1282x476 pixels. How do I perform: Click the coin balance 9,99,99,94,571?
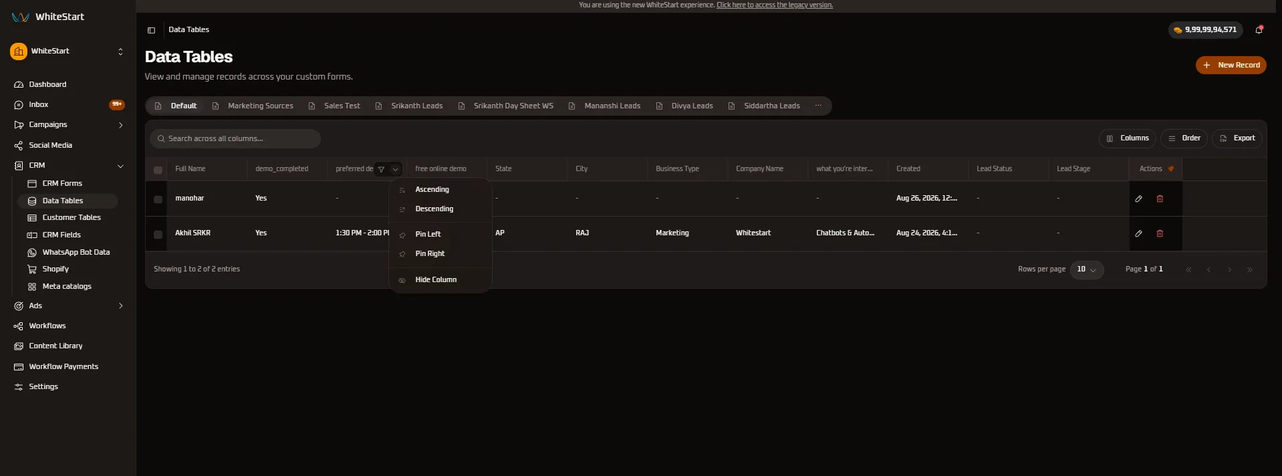[x=1206, y=29]
